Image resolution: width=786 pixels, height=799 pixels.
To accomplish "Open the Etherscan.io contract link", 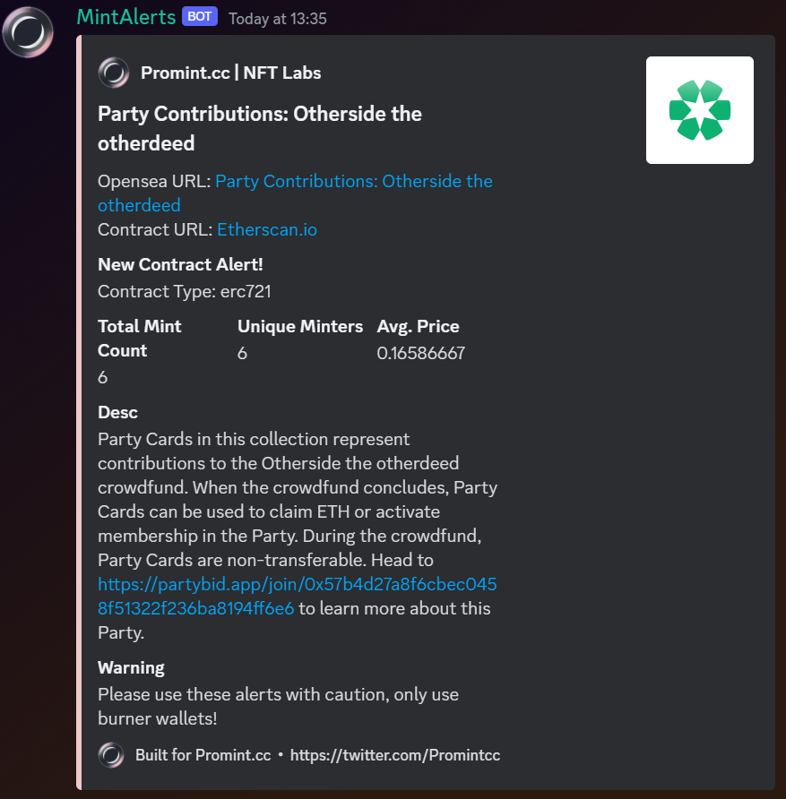I will pos(267,230).
